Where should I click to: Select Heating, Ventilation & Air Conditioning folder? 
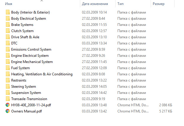(x=42, y=74)
